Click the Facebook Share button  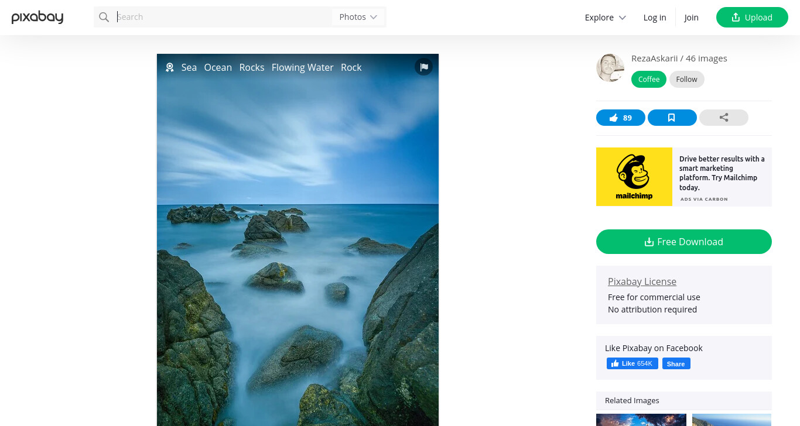coord(676,363)
